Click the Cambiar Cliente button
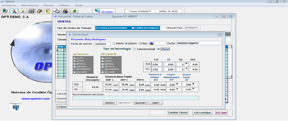Image resolution: width=288 pixels, height=121 pixels. pyautogui.click(x=178, y=113)
